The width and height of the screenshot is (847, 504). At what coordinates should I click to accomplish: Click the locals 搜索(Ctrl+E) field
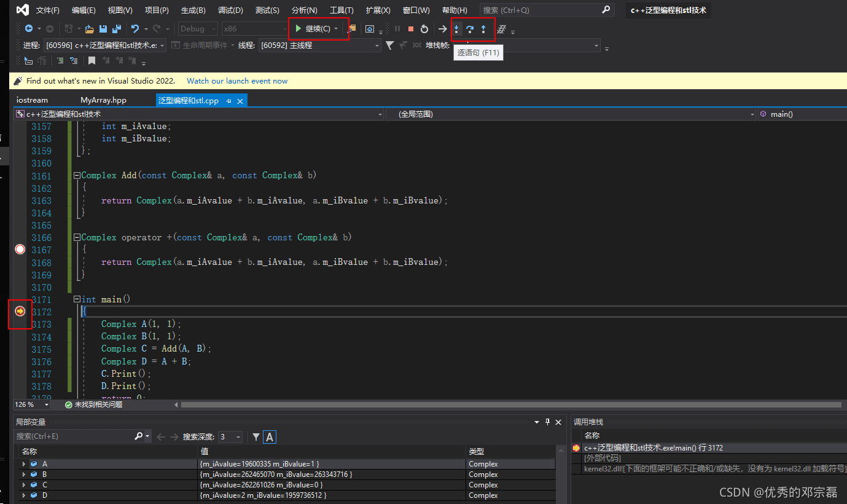tap(74, 436)
